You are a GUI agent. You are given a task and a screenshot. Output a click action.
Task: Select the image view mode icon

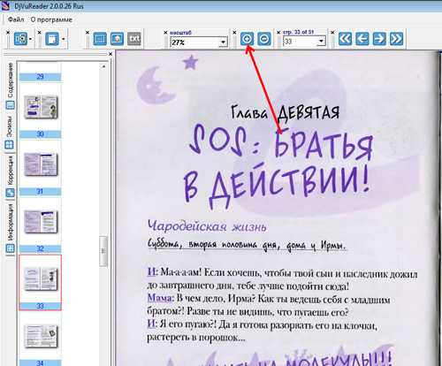(117, 39)
